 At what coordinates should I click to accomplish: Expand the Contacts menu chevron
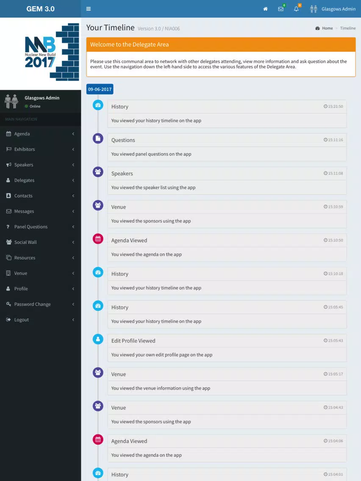pyautogui.click(x=73, y=196)
